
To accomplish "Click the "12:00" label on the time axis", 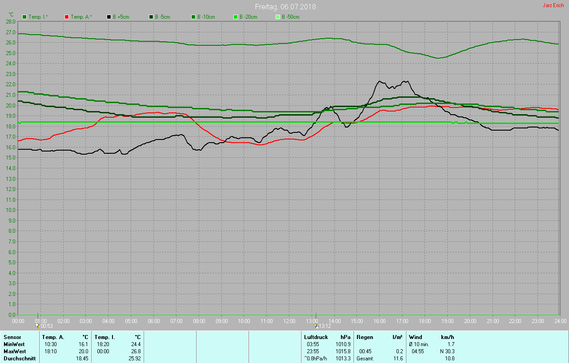I will point(289,321).
